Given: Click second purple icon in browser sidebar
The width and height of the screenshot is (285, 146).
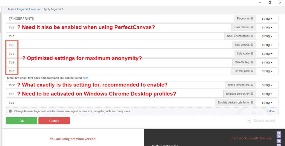Looking at the screenshot, I should point(279,141).
